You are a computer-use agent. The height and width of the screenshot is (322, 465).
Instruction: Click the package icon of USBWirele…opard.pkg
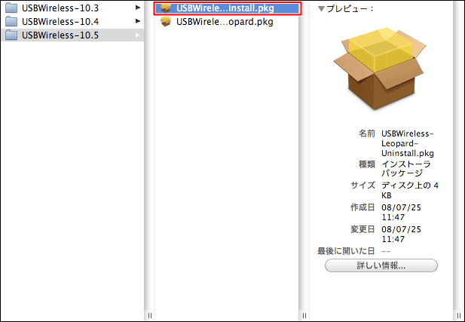coord(166,22)
